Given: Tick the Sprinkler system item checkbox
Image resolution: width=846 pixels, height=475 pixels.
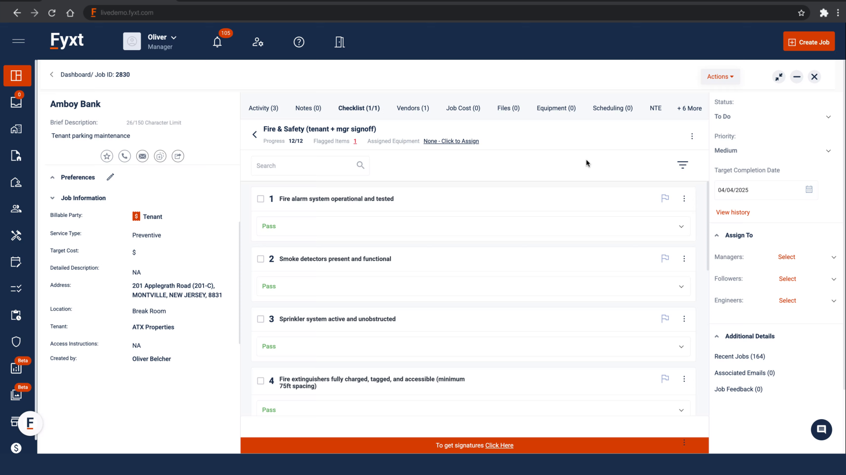Looking at the screenshot, I should click(260, 319).
